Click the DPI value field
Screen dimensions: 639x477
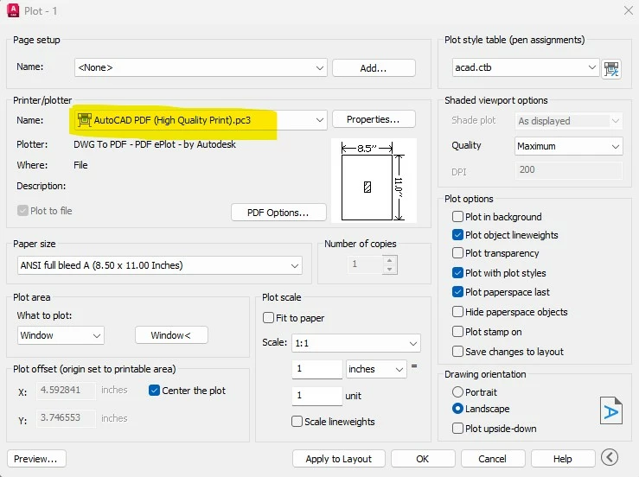tap(568, 170)
